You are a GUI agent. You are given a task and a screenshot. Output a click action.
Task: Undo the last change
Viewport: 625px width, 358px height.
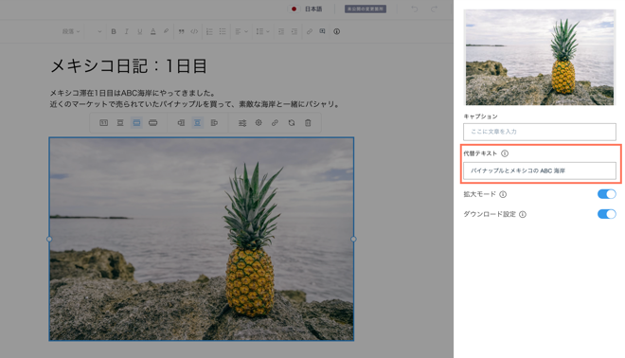coord(415,9)
